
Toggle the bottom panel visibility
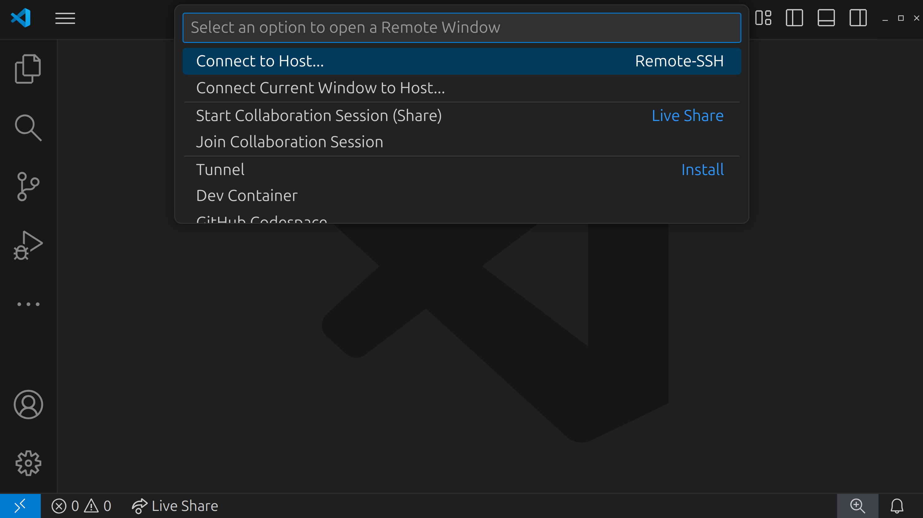point(826,18)
